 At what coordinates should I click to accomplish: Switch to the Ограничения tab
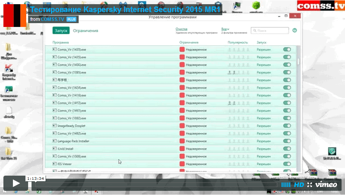pyautogui.click(x=85, y=31)
